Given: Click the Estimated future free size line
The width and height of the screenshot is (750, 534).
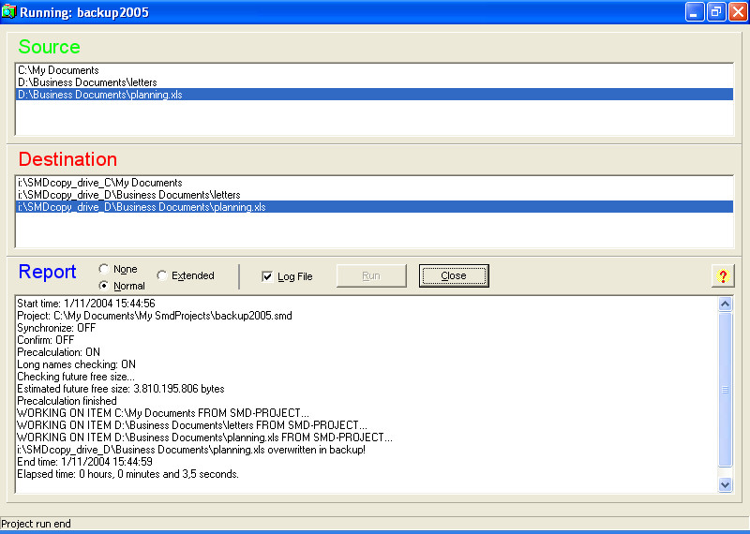Looking at the screenshot, I should [121, 389].
